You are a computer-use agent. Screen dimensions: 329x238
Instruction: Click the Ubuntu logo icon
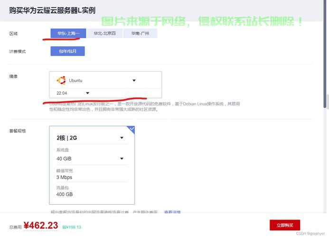tap(61, 80)
